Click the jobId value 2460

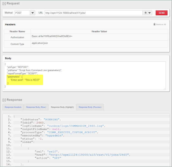click(40, 123)
